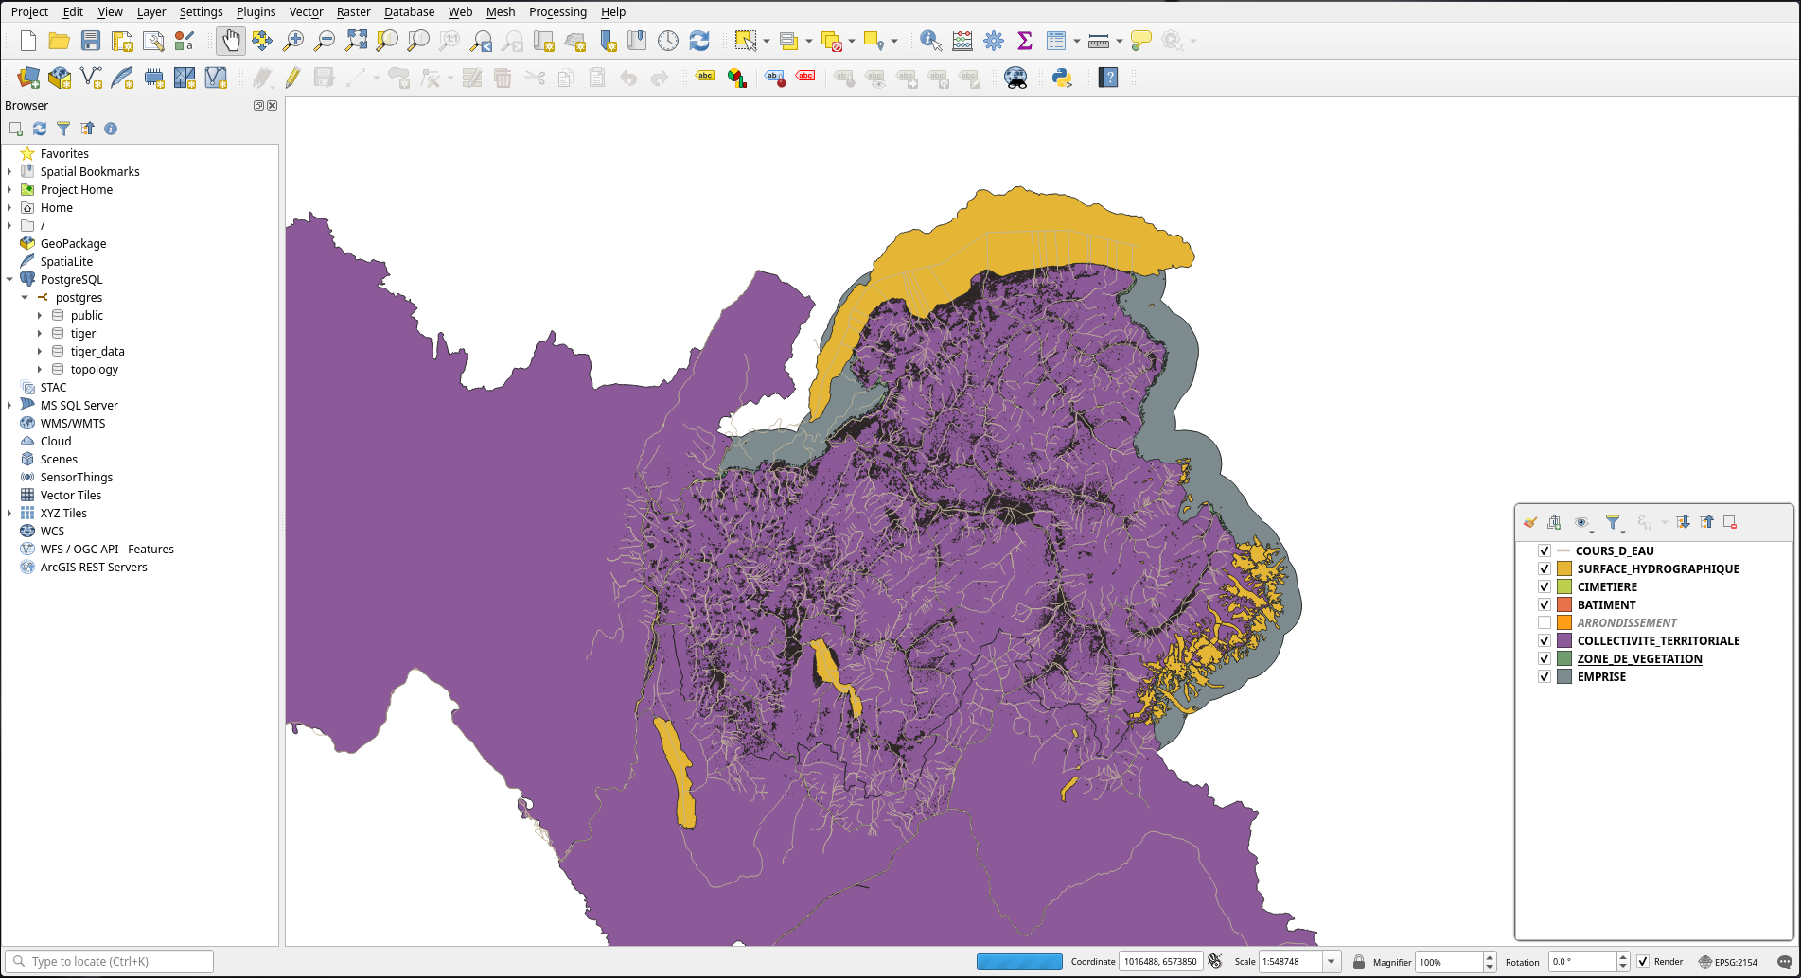Open the Scale dropdown arrow
Viewport: 1801px width, 978px height.
pos(1332,962)
